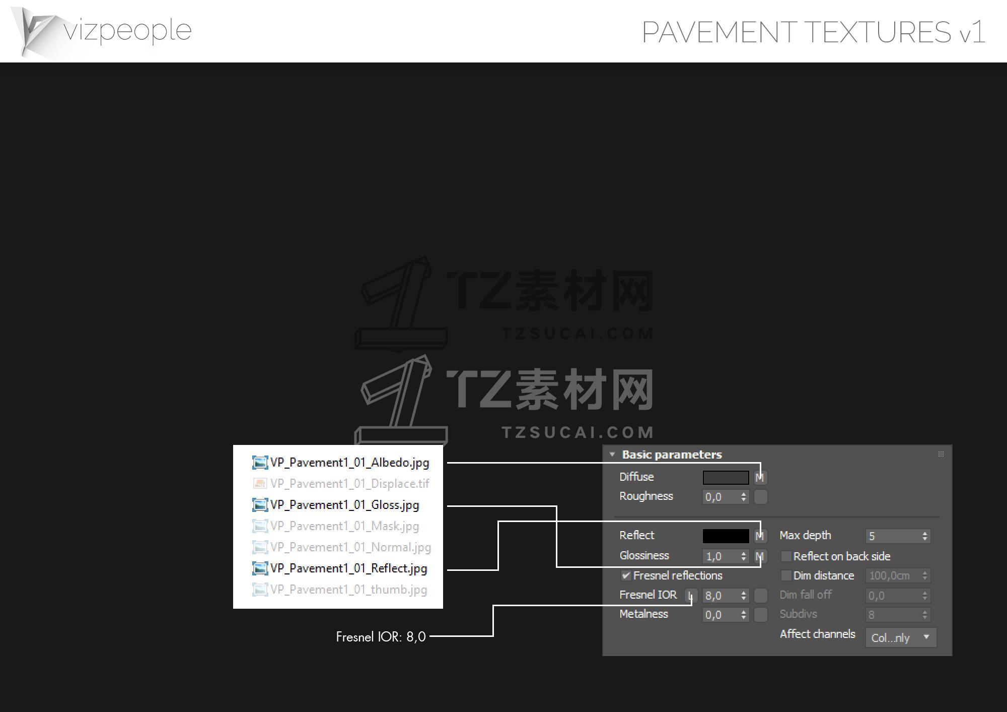Viewport: 1007px width, 712px height.
Task: Click the vizpeople logo
Action: [102, 32]
